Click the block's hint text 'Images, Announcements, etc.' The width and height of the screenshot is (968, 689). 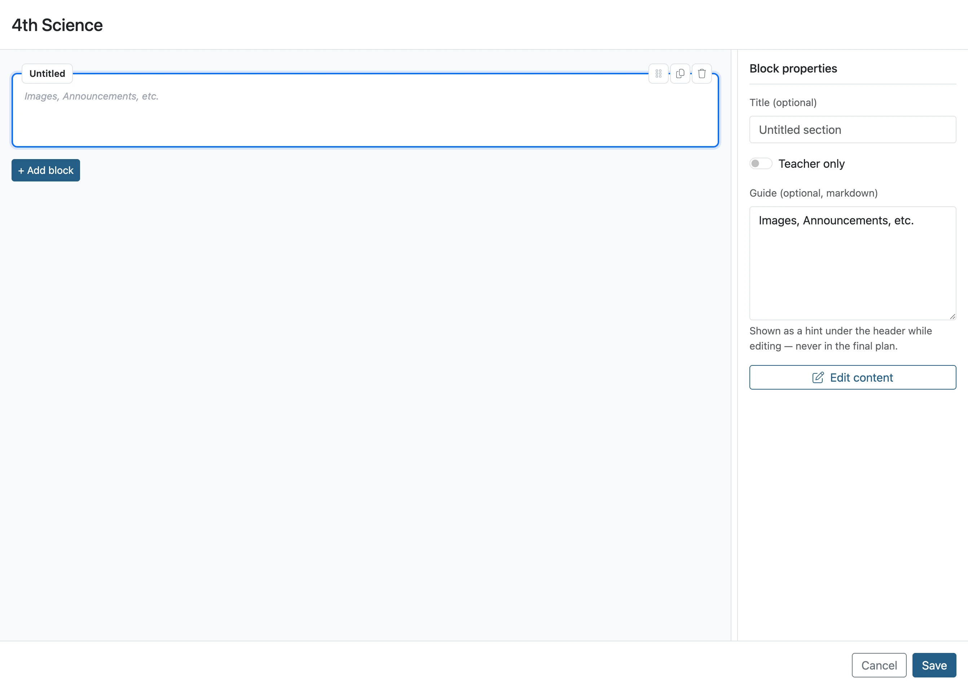click(91, 96)
